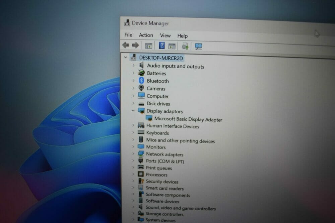
Task: Select the Mice and other pointing devices label
Action: [x=180, y=141]
